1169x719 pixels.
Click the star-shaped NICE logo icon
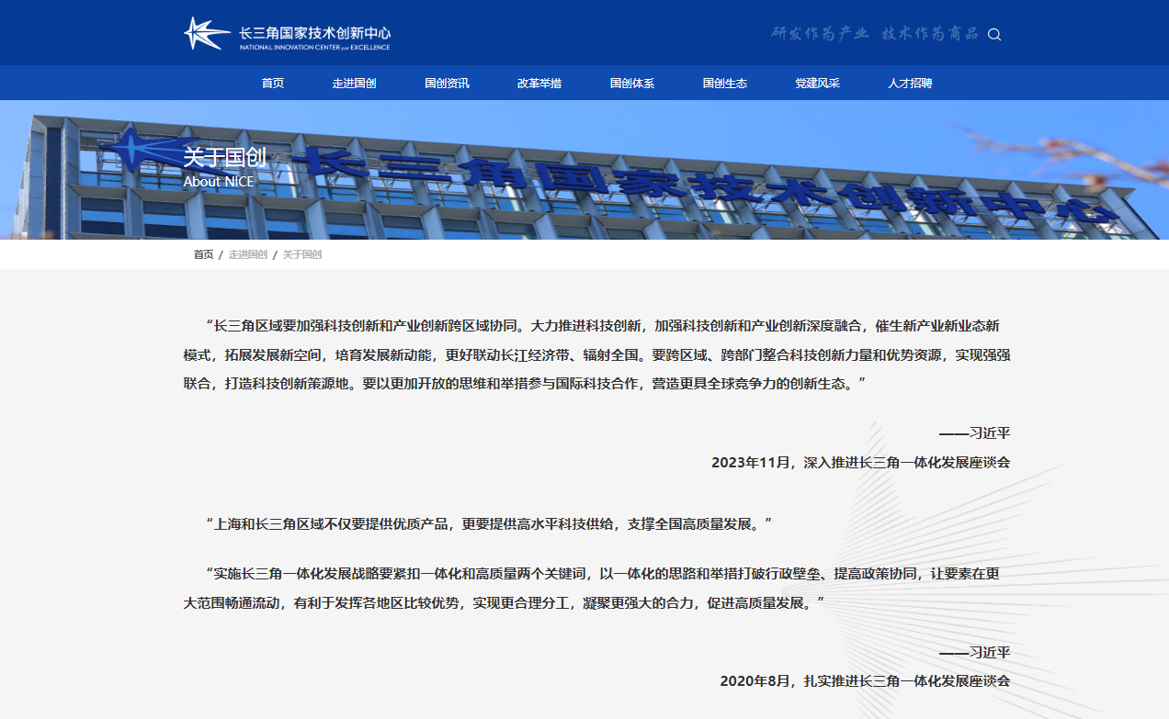pos(205,34)
